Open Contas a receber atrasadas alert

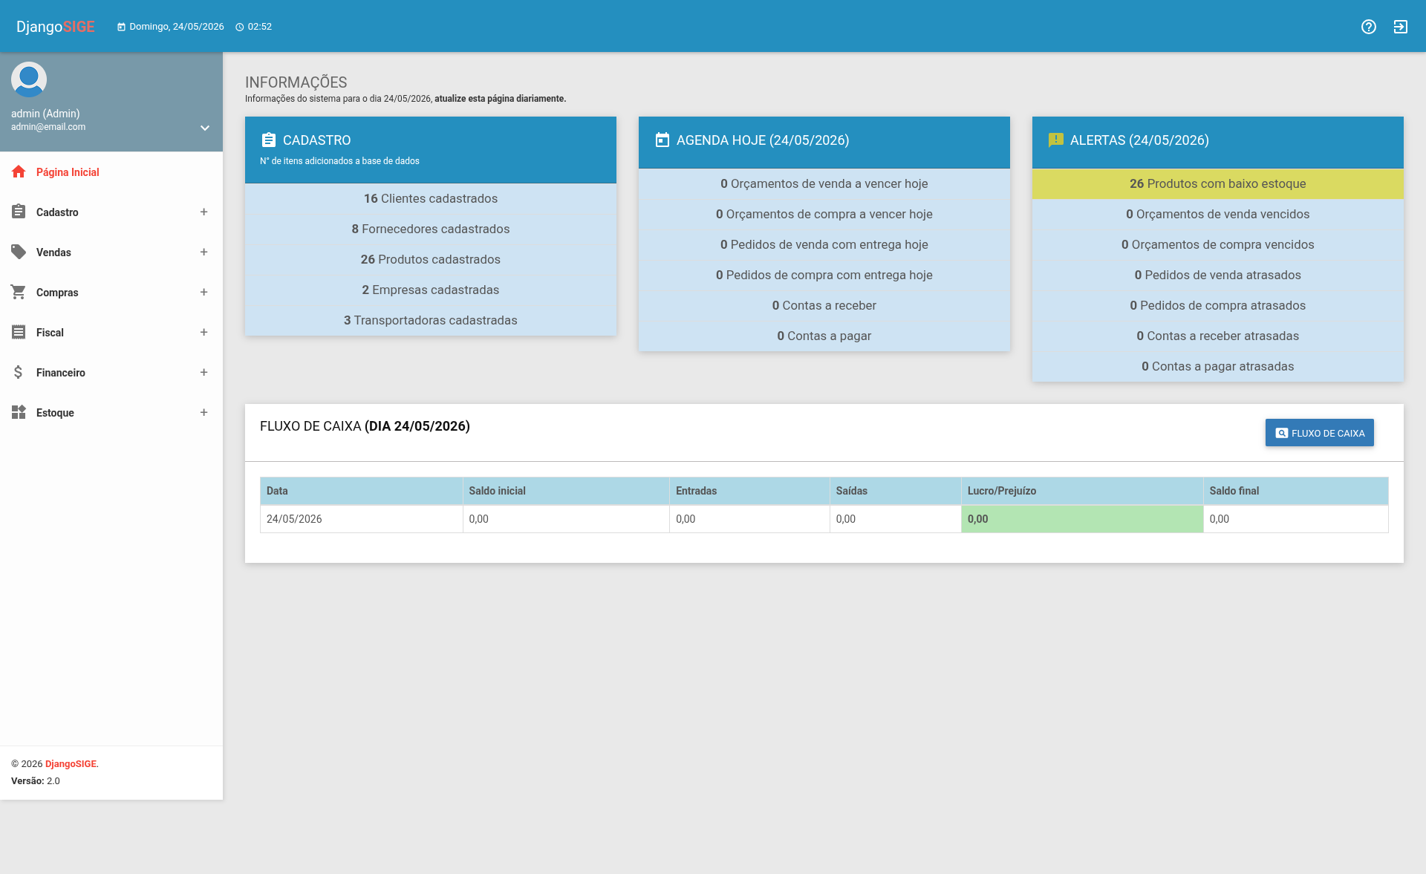1218,336
